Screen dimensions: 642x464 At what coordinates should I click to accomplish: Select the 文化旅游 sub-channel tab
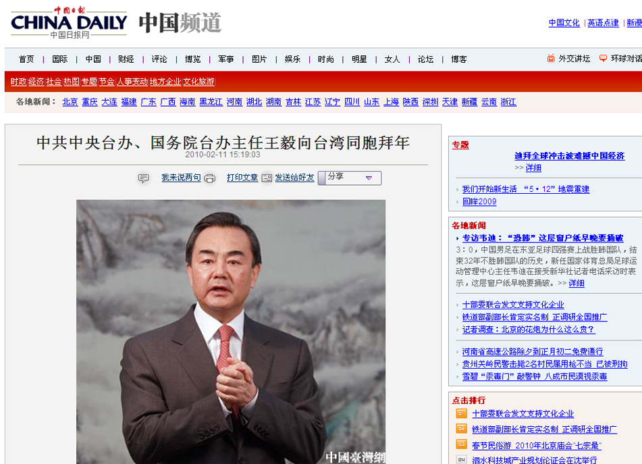[x=199, y=82]
